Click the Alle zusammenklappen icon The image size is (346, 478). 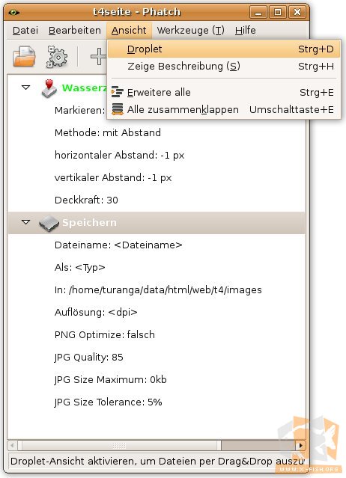(118, 109)
